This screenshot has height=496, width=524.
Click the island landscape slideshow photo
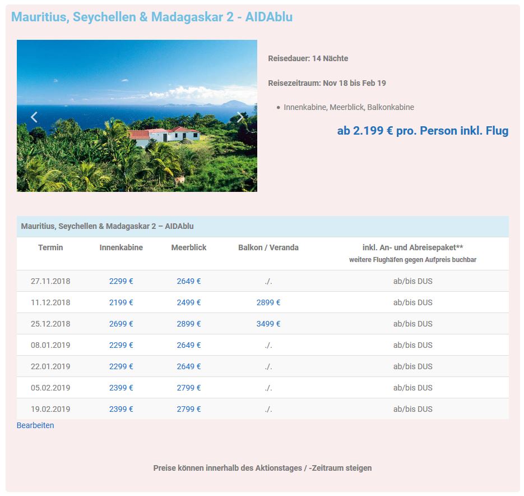click(x=137, y=146)
